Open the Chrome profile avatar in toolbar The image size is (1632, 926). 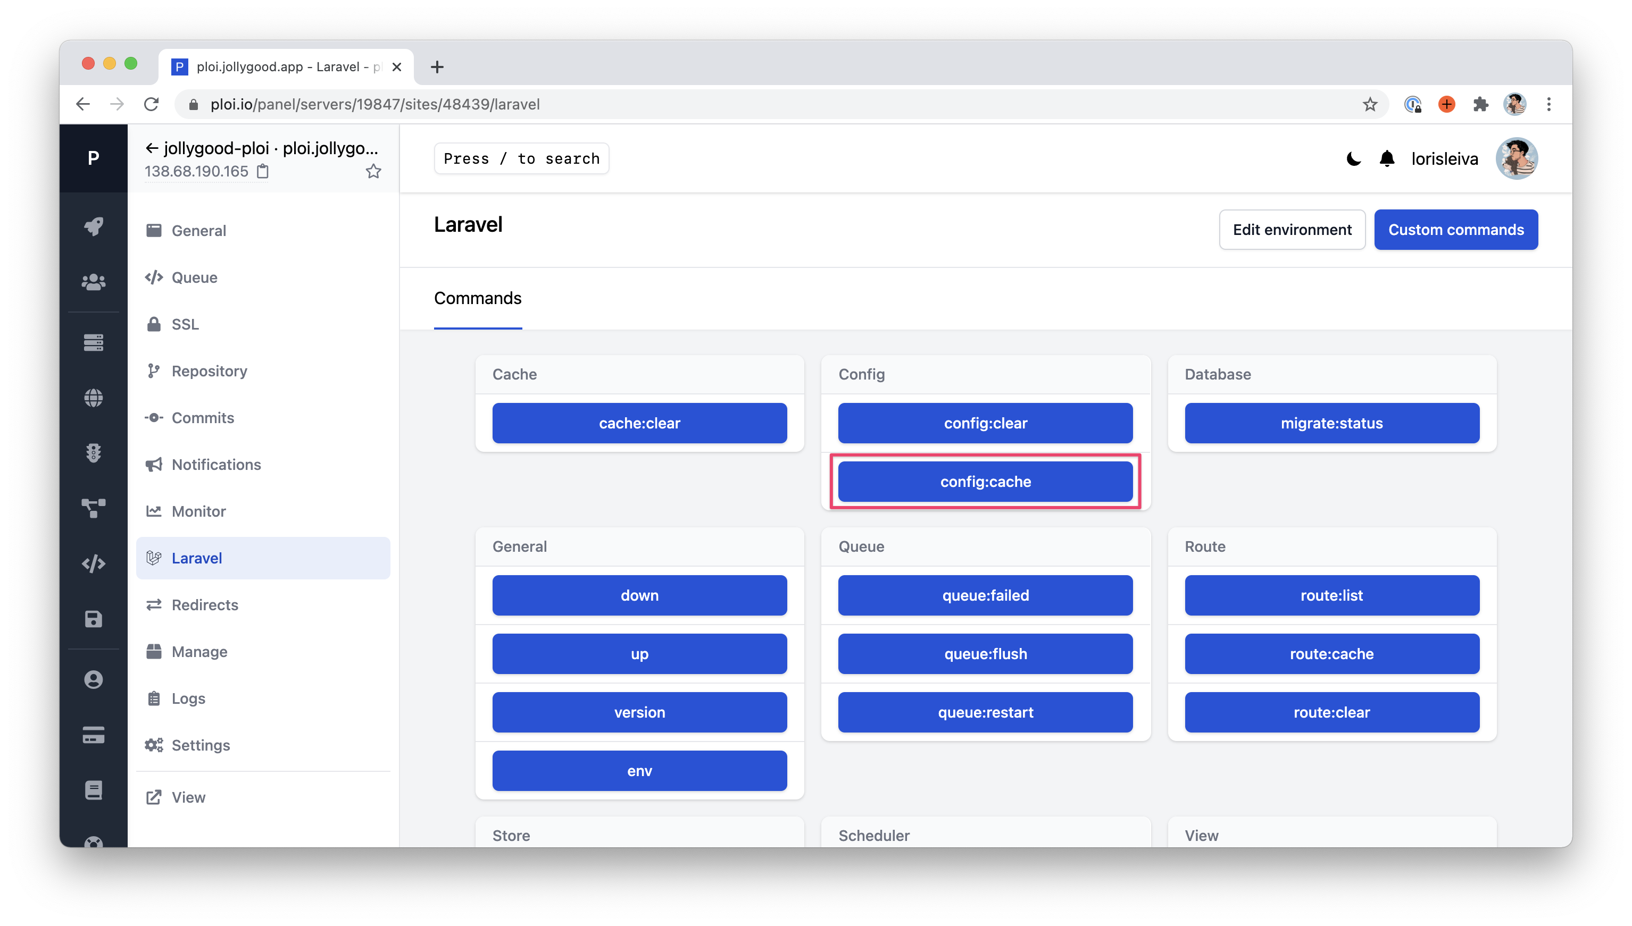coord(1514,104)
